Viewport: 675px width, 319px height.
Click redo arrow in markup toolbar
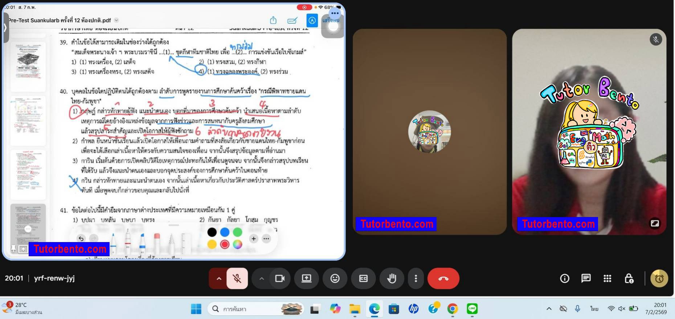(x=94, y=238)
